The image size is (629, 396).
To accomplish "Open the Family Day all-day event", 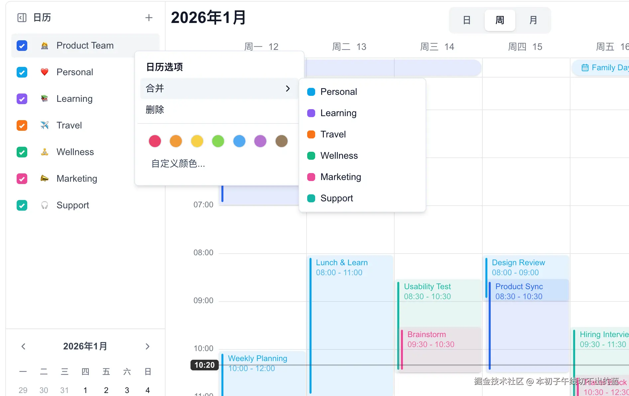I will coord(600,68).
